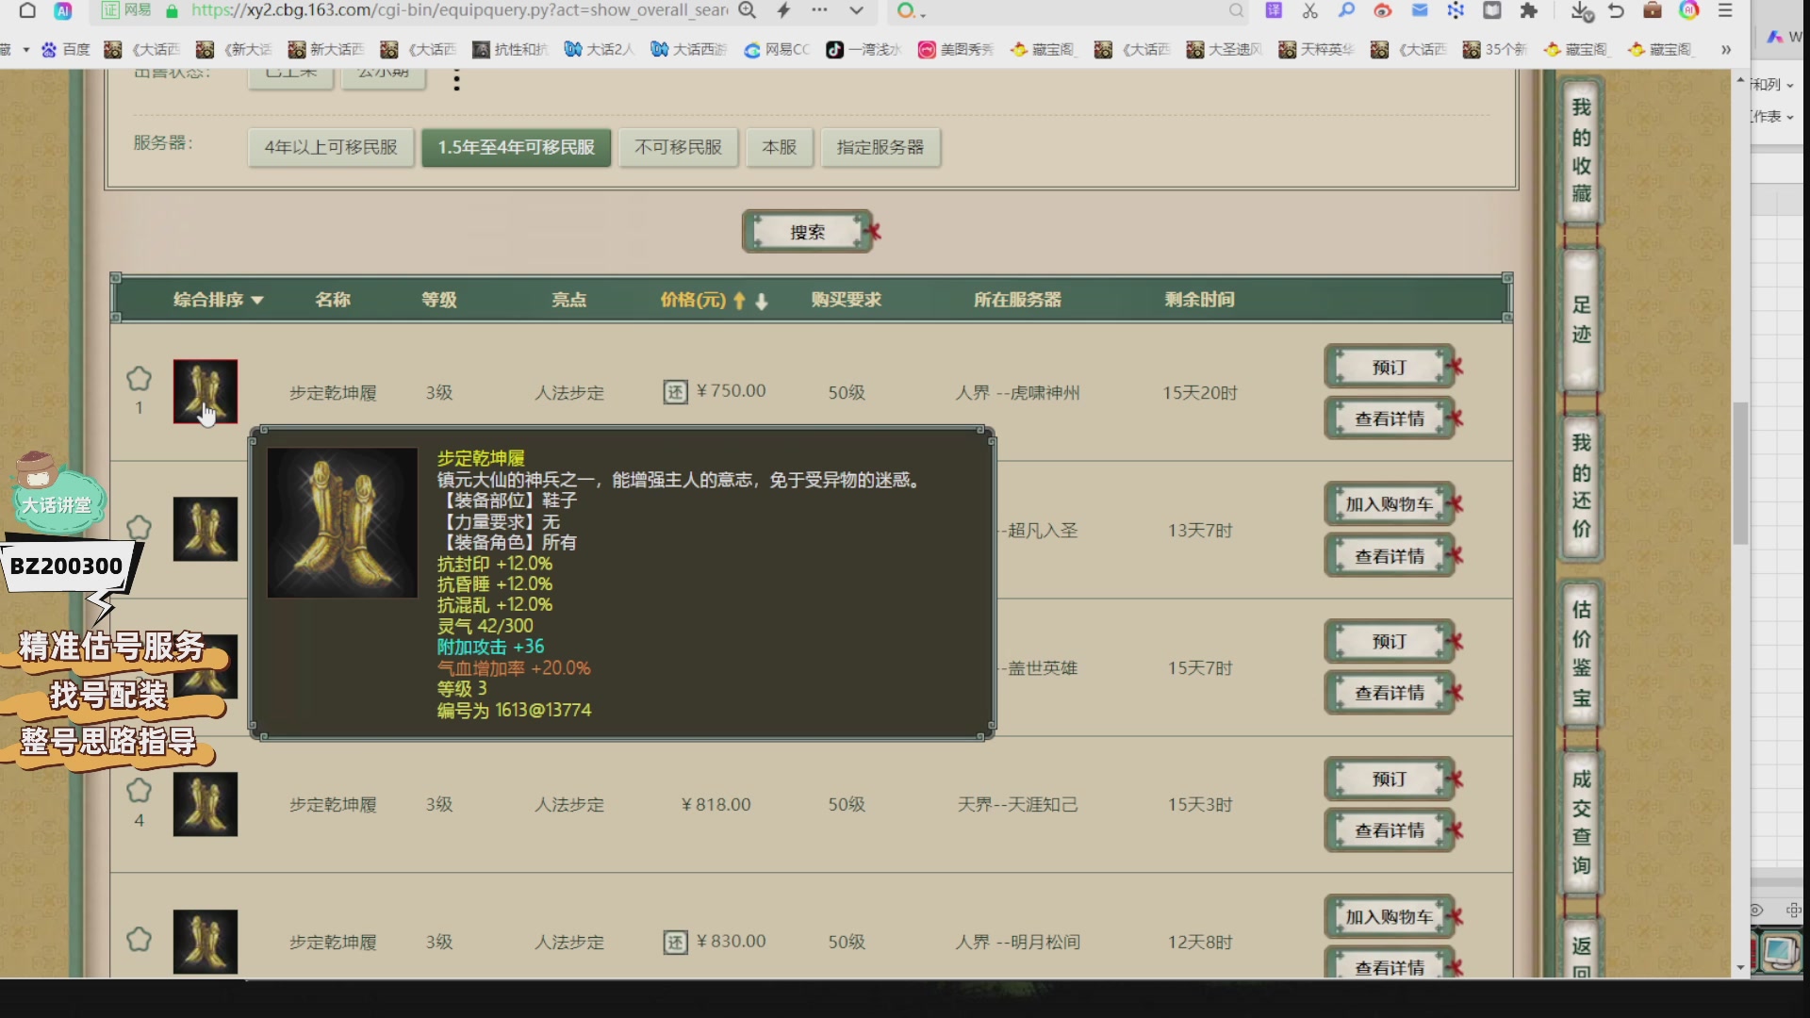Screen dimensions: 1810x1018
Task: Select the 不可移民服 server filter
Action: pos(678,147)
